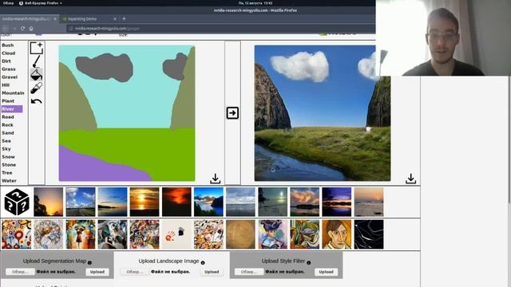Select the Sand label
Image resolution: width=511 pixels, height=287 pixels.
tap(8, 133)
